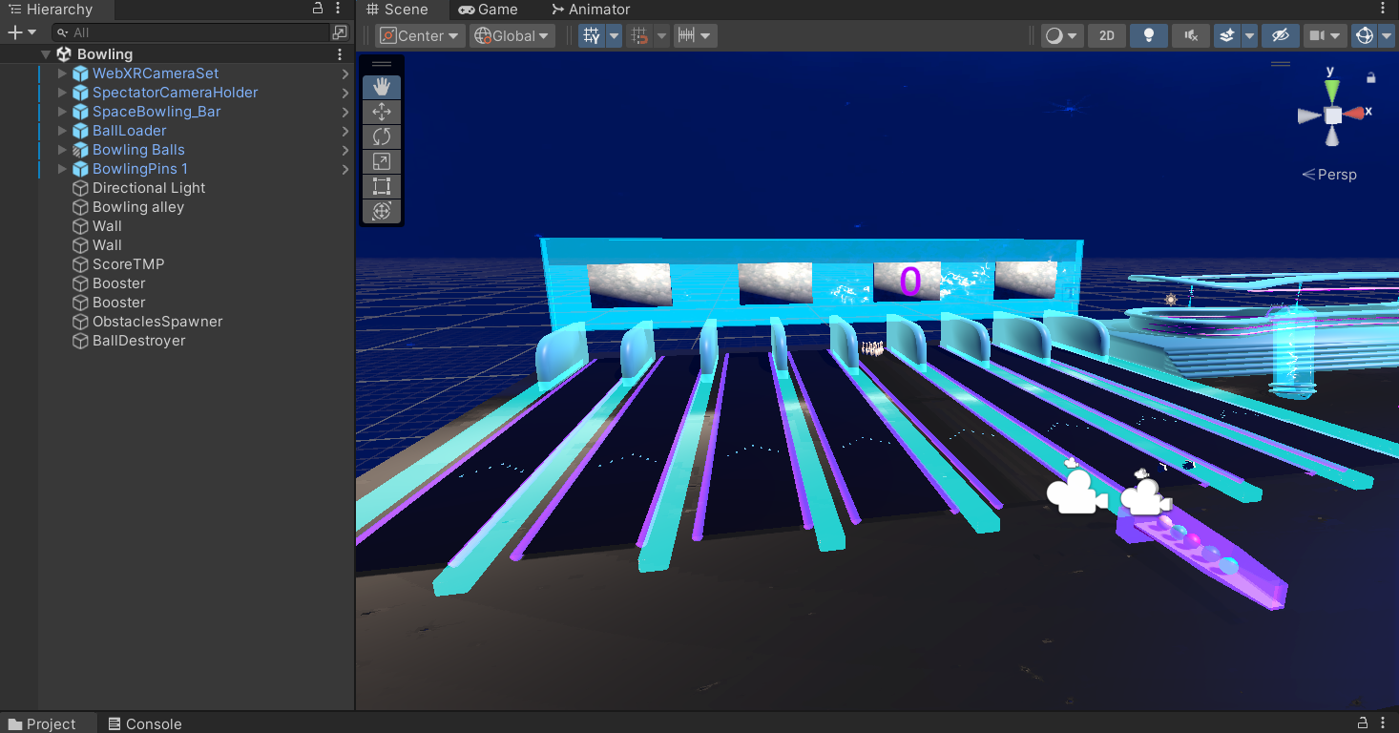This screenshot has height=733, width=1399.
Task: Toggle scene lighting with the lightbulb button
Action: point(1149,35)
